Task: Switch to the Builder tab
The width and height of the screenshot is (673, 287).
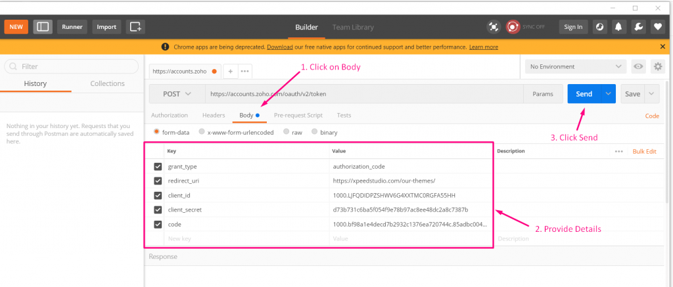Action: point(306,27)
